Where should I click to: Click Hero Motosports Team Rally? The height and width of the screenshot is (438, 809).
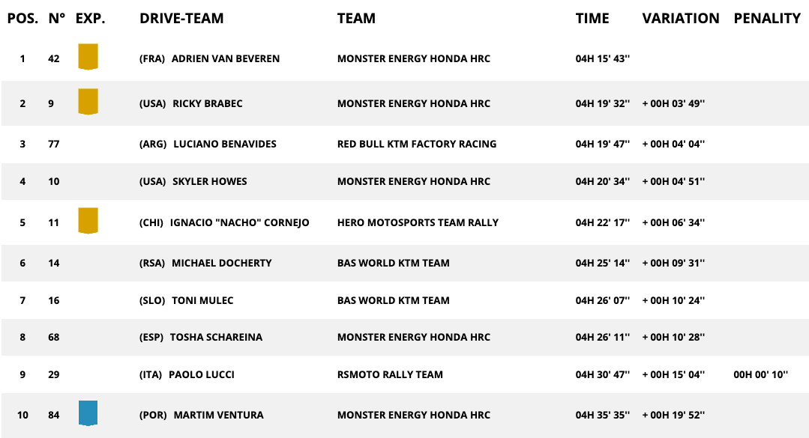(418, 222)
